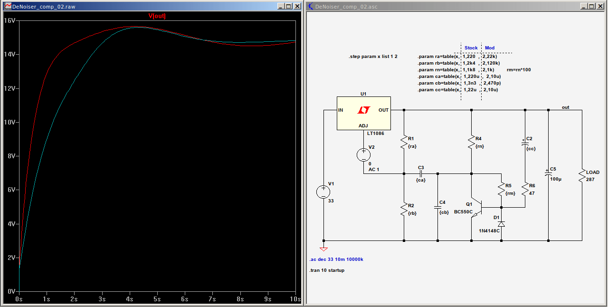This screenshot has height=307, width=608.
Task: Click the Mod column header text
Action: [489, 48]
